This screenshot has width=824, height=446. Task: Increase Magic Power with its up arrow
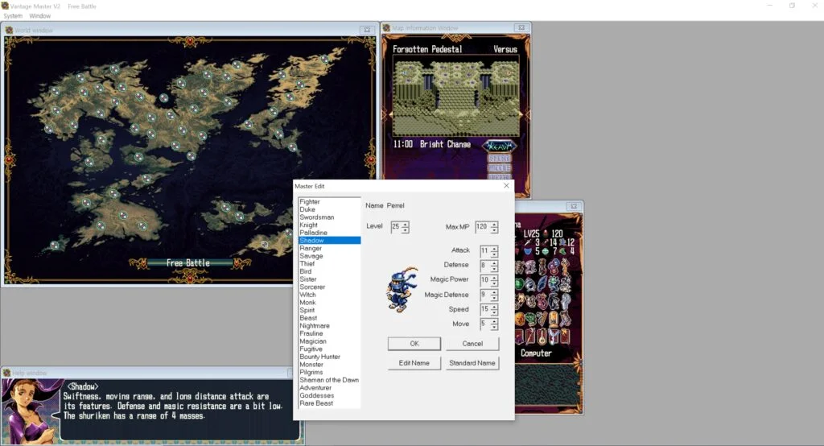494,277
